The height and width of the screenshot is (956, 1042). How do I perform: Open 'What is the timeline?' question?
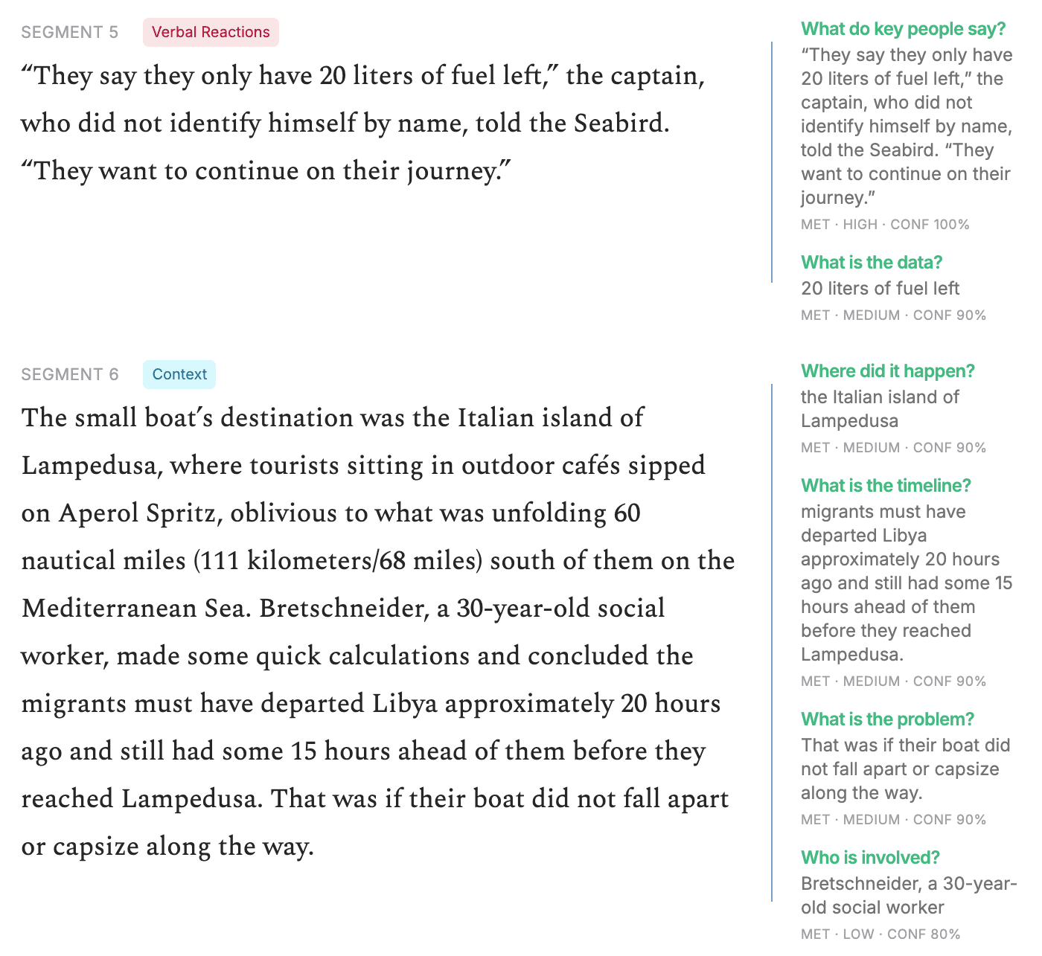click(886, 486)
